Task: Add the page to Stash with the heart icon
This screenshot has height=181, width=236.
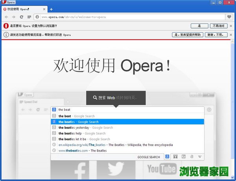Action: click(229, 17)
